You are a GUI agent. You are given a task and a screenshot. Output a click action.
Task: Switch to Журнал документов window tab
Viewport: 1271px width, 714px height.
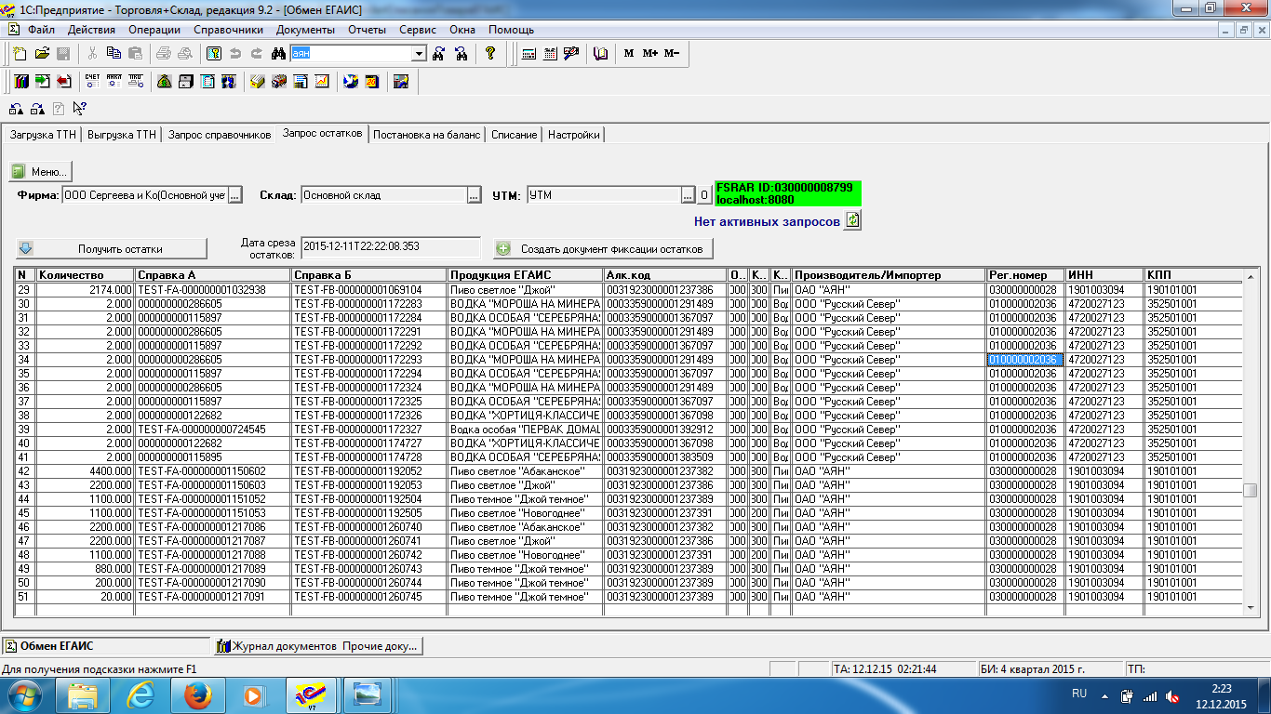tap(319, 646)
